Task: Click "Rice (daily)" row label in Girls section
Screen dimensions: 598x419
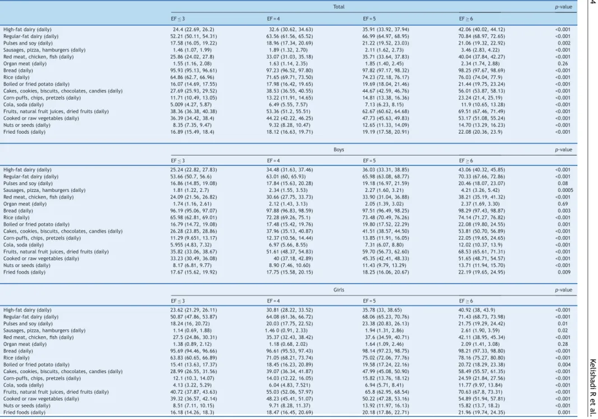Action: point(16,357)
